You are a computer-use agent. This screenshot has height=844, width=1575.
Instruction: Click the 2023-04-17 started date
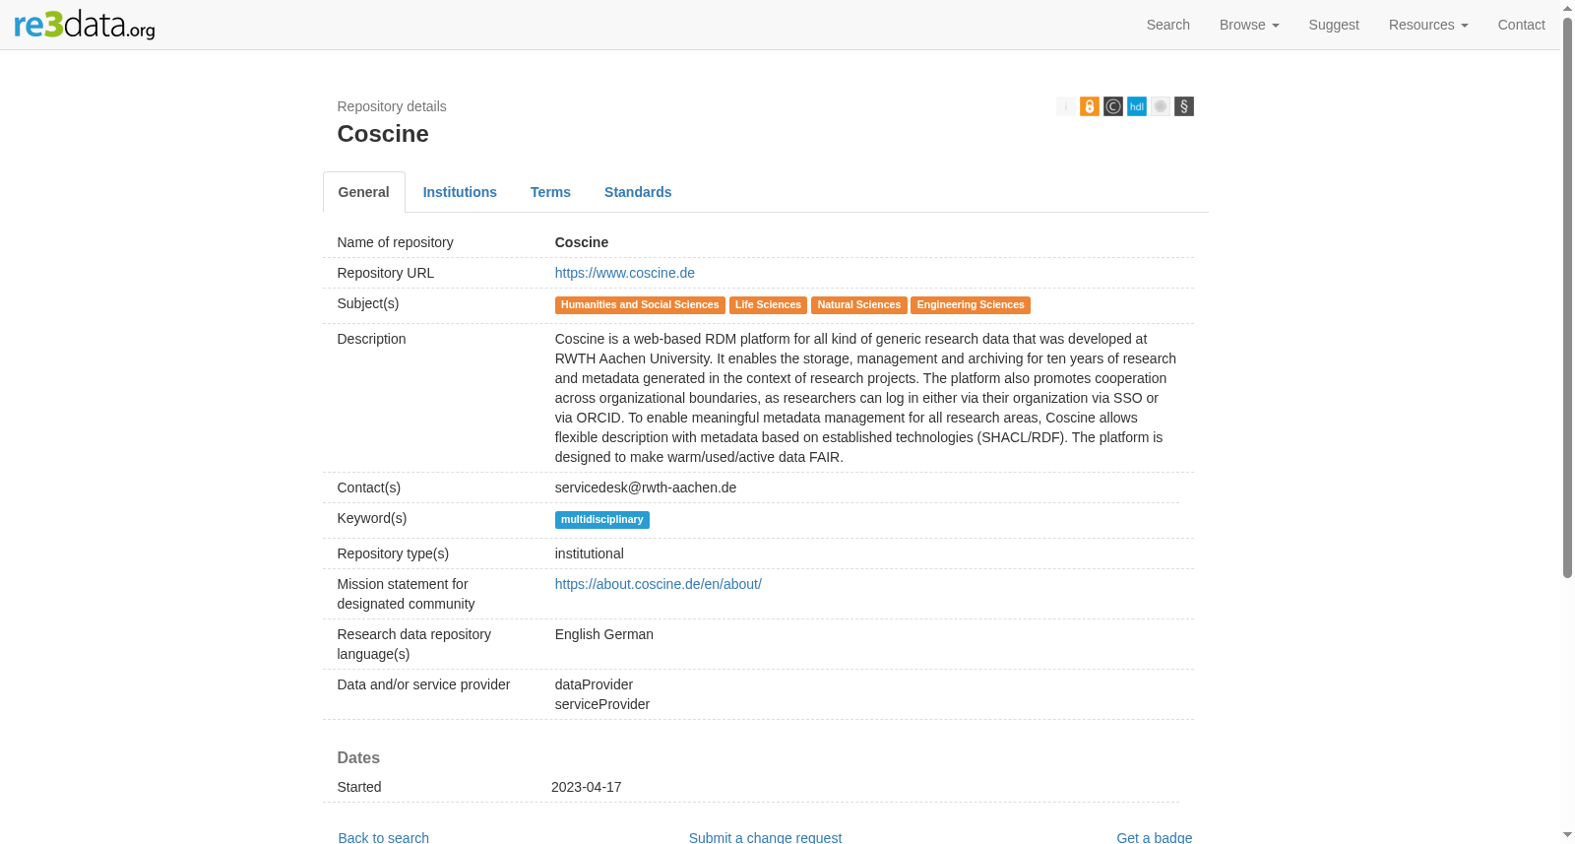click(x=587, y=787)
